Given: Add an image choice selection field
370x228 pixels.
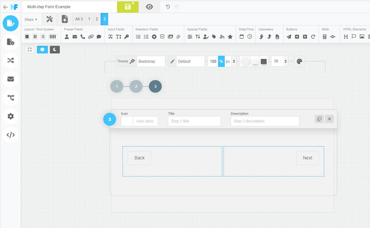Looking at the screenshot, I should coord(170,36).
